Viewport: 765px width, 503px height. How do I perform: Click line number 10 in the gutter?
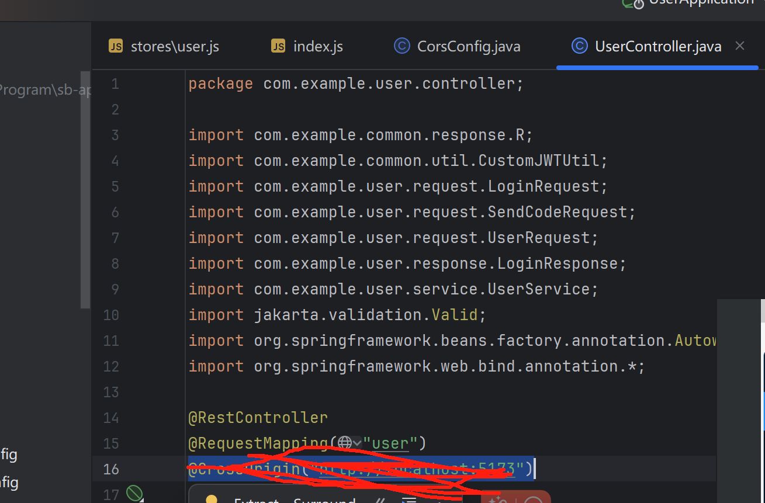[110, 315]
